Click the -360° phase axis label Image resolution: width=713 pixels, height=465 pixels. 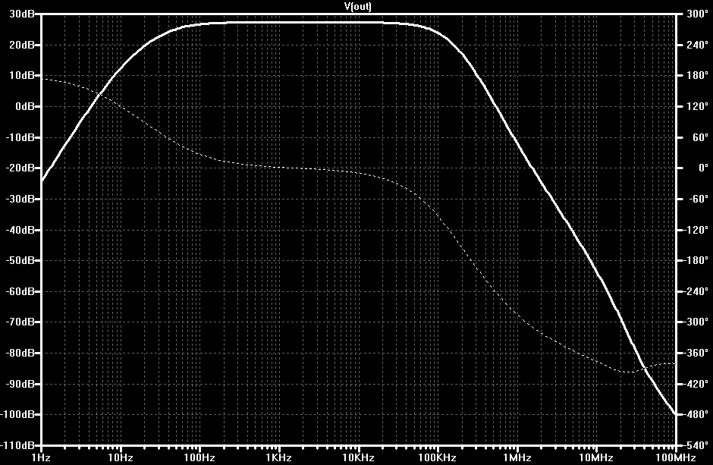pyautogui.click(x=696, y=353)
